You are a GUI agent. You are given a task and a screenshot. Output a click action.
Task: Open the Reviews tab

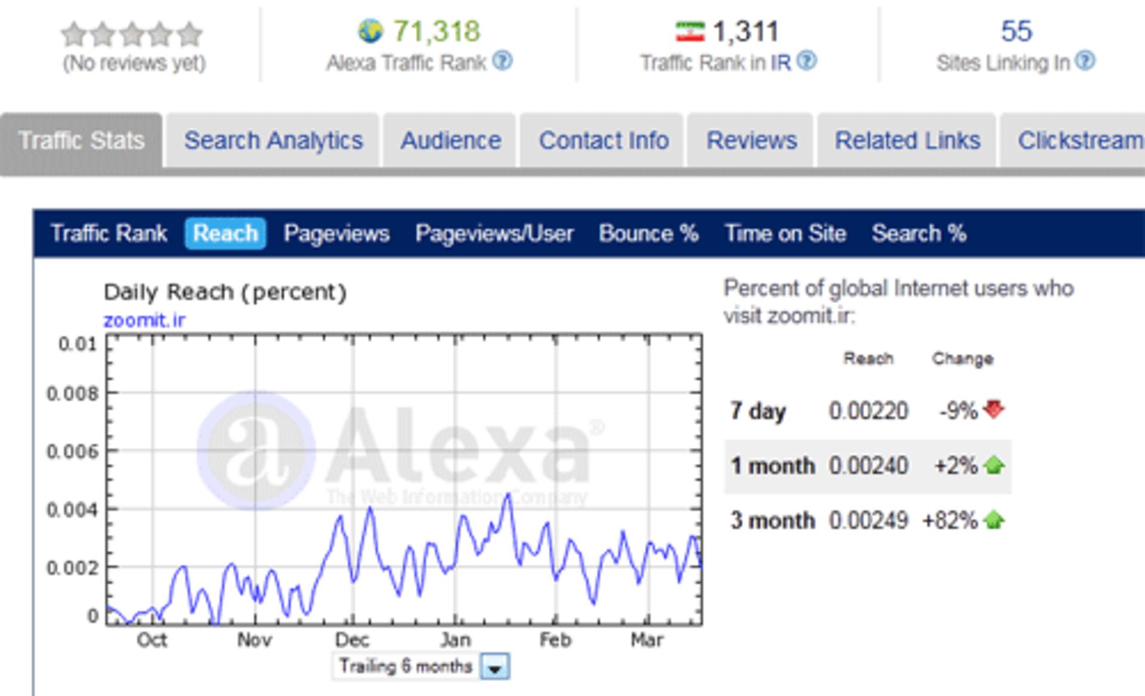(x=751, y=141)
